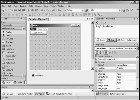The height and width of the screenshot is (100, 140).
Task: Click the Find in Files binoculars icon
Action: 87,10
